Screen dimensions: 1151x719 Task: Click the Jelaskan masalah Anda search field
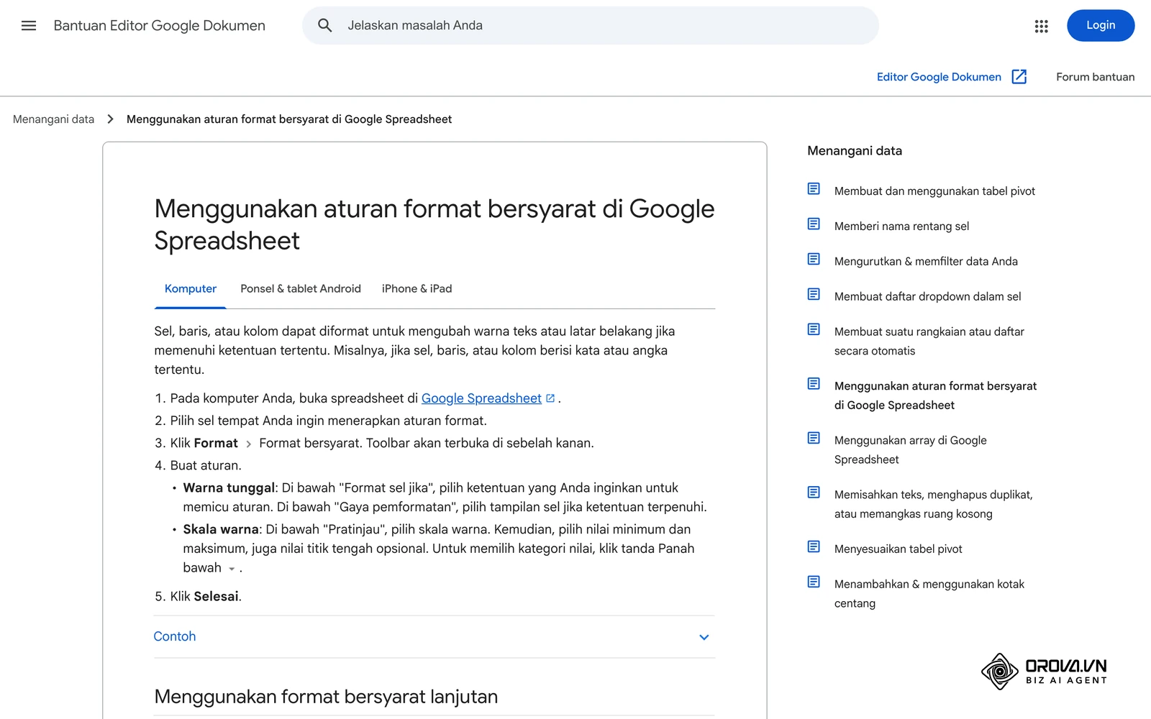pyautogui.click(x=590, y=26)
